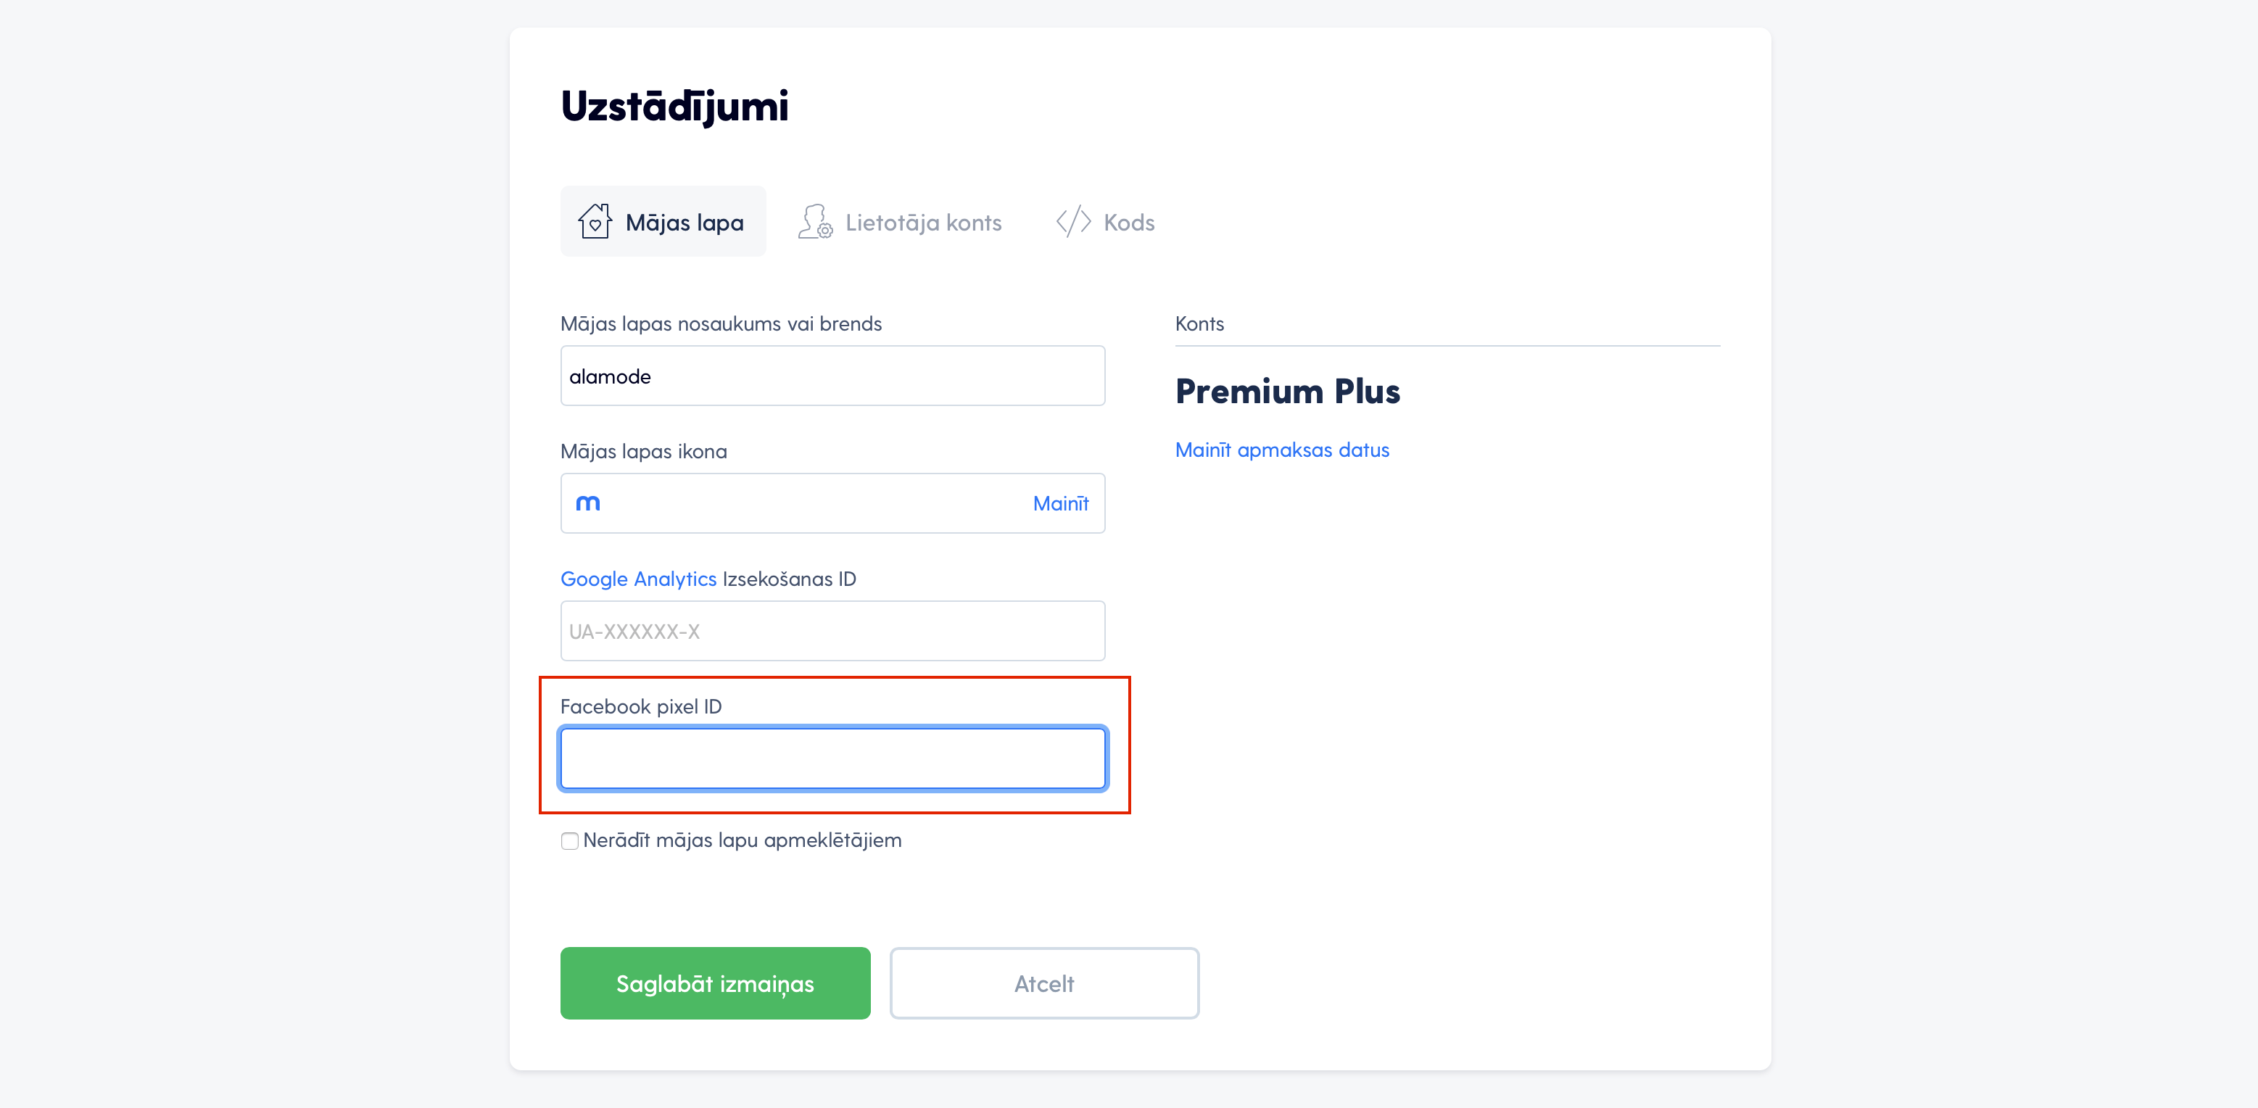
Task: Click the house icon in Mājas lapa tab
Action: [x=595, y=222]
